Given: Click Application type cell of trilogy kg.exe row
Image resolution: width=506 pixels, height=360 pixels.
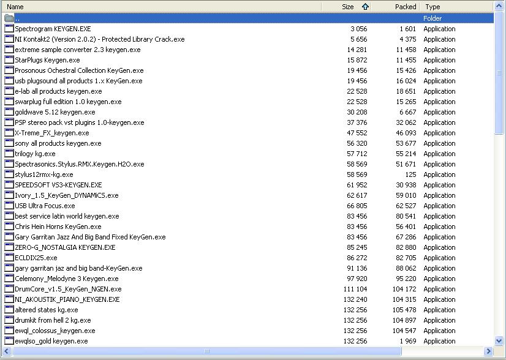Looking at the screenshot, I should (439, 154).
